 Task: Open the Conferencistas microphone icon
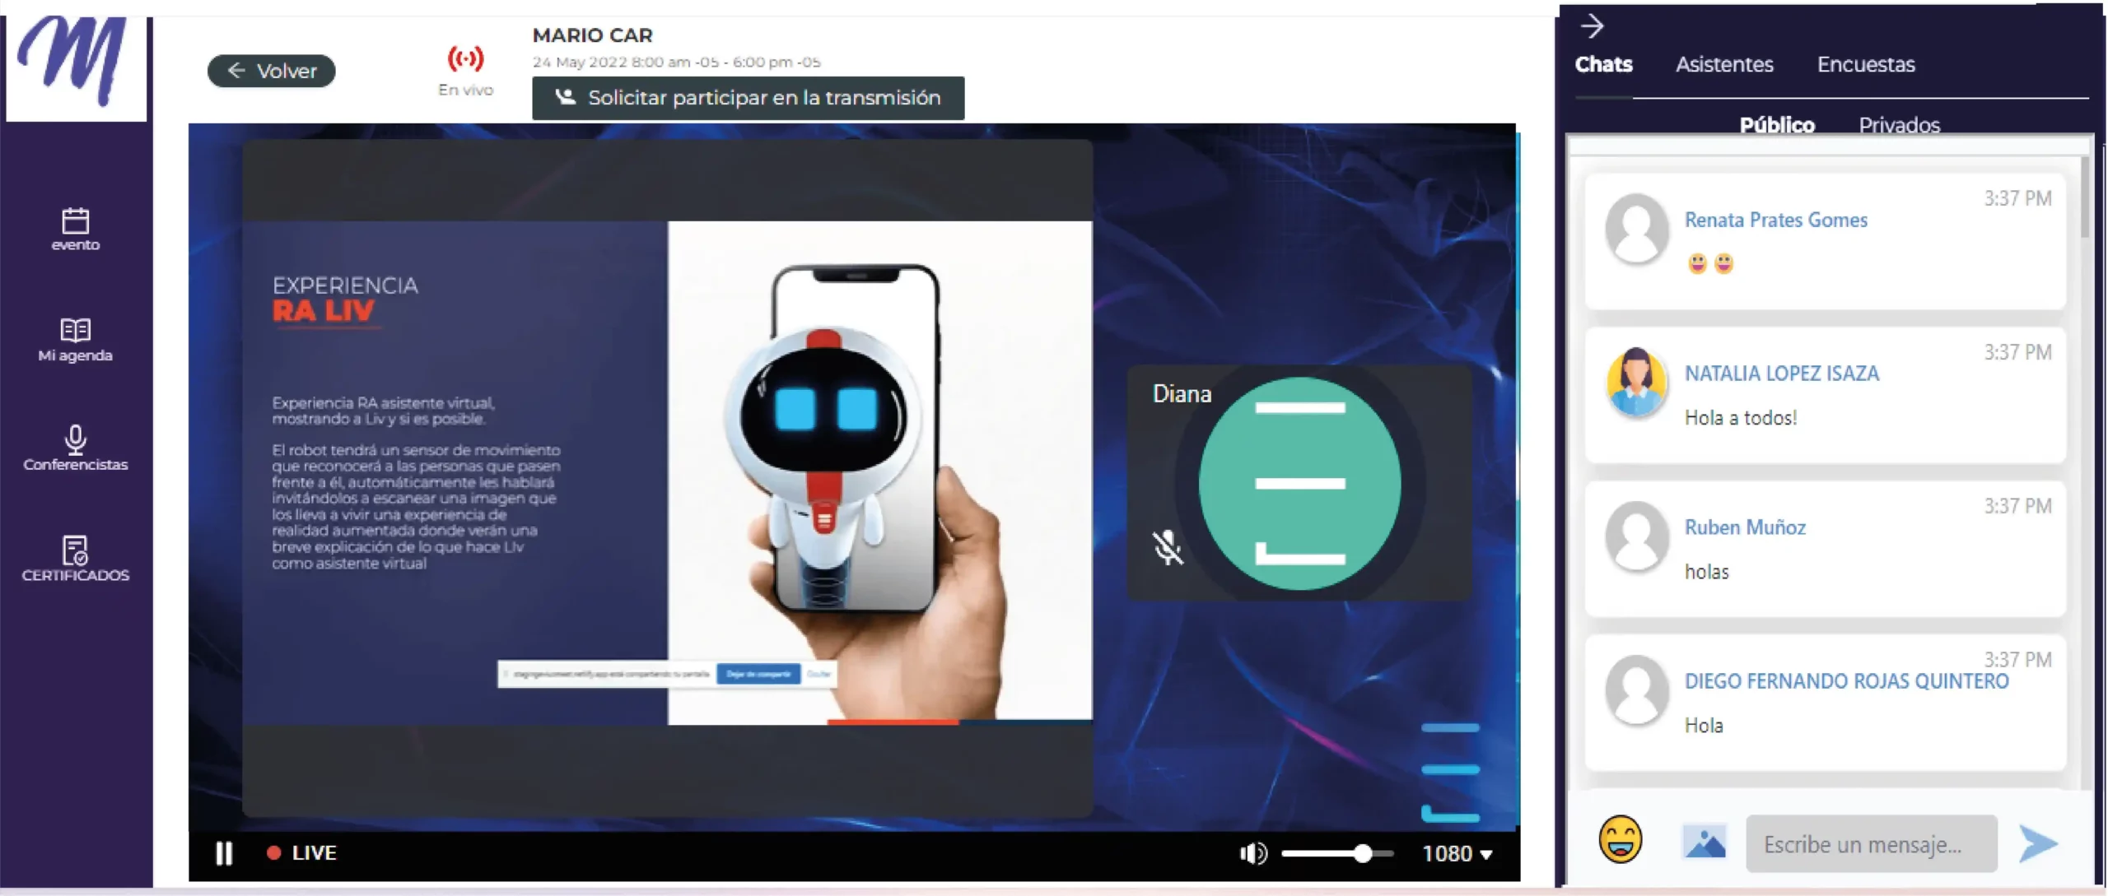tap(75, 441)
